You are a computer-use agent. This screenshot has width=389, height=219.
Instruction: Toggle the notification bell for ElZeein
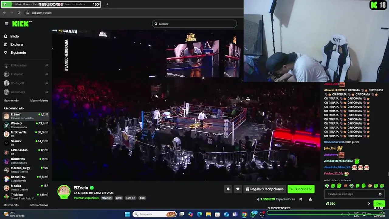228,189
